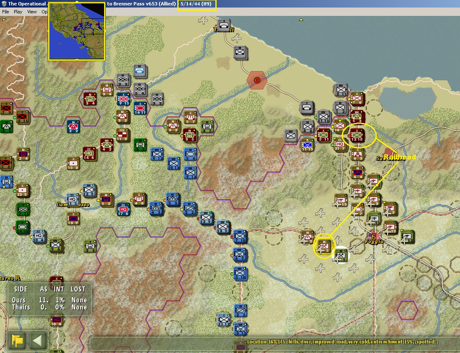The image size is (460, 353).
Task: Select the light blue HQ unit 11 5
Action: click(72, 200)
